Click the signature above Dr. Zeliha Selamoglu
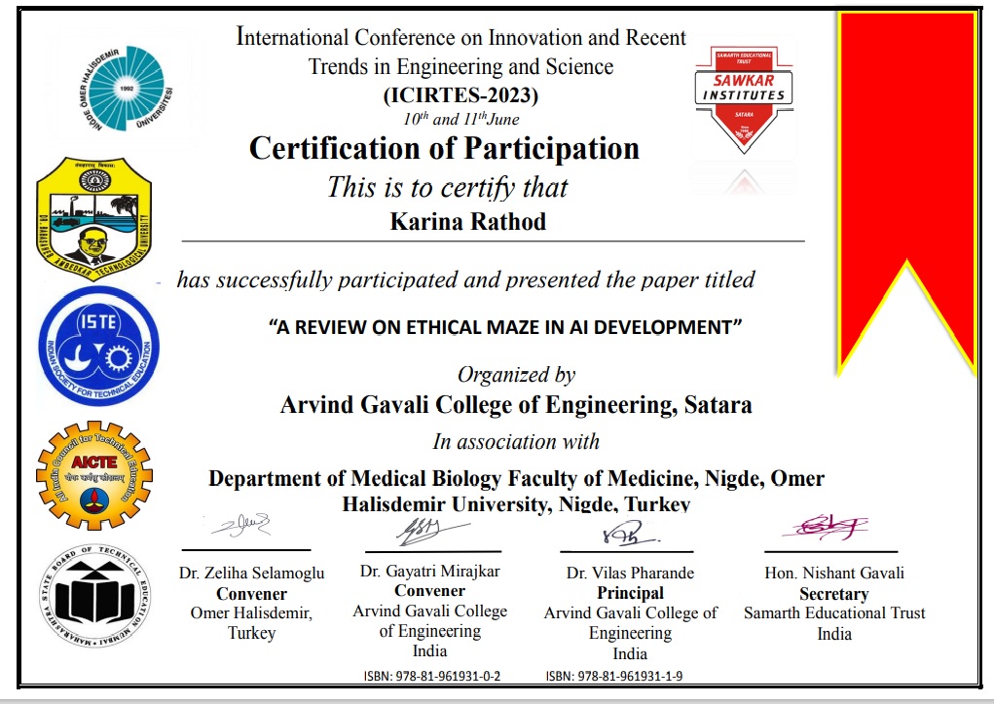This screenshot has height=704, width=994. pos(241,525)
